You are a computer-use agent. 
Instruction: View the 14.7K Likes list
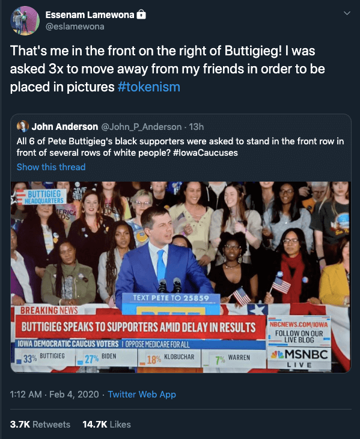(106, 425)
